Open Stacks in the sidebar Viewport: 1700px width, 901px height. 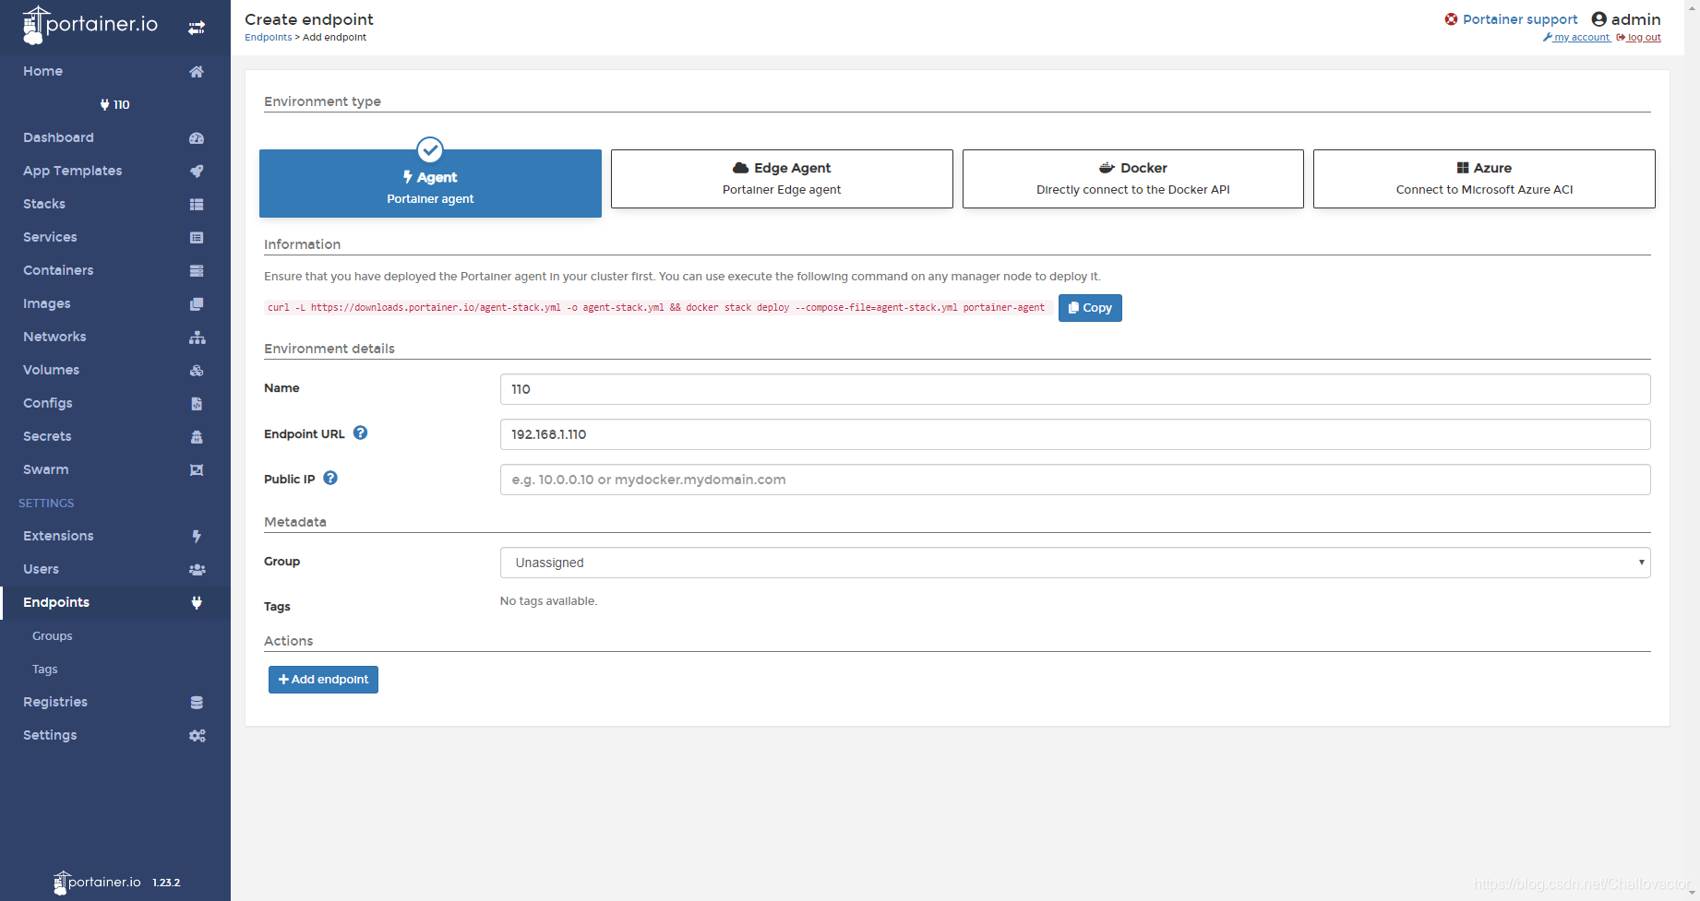[44, 204]
